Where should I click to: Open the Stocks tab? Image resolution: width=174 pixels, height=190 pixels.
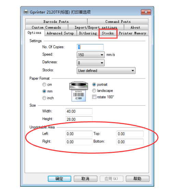pyautogui.click(x=108, y=33)
